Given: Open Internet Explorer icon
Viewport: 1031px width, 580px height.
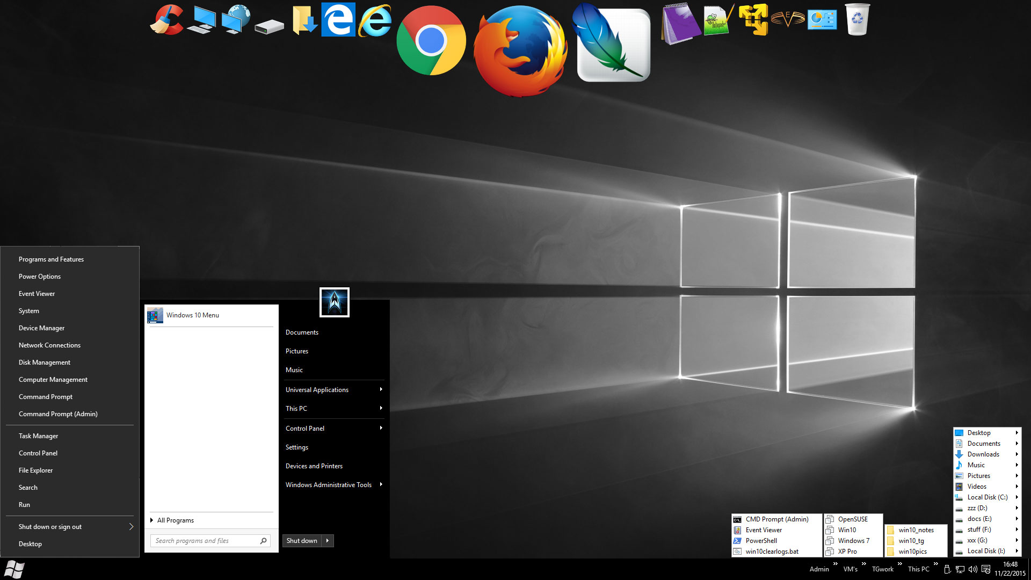Looking at the screenshot, I should point(375,20).
